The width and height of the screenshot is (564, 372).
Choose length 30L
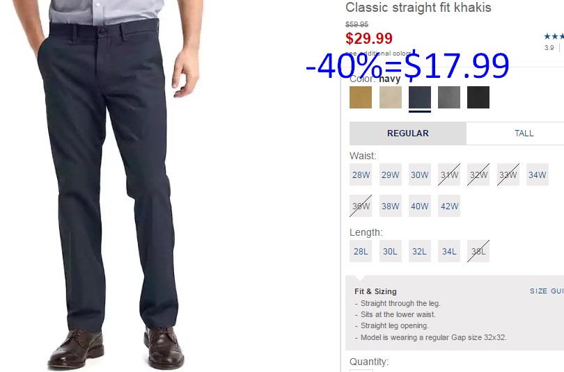coord(390,251)
